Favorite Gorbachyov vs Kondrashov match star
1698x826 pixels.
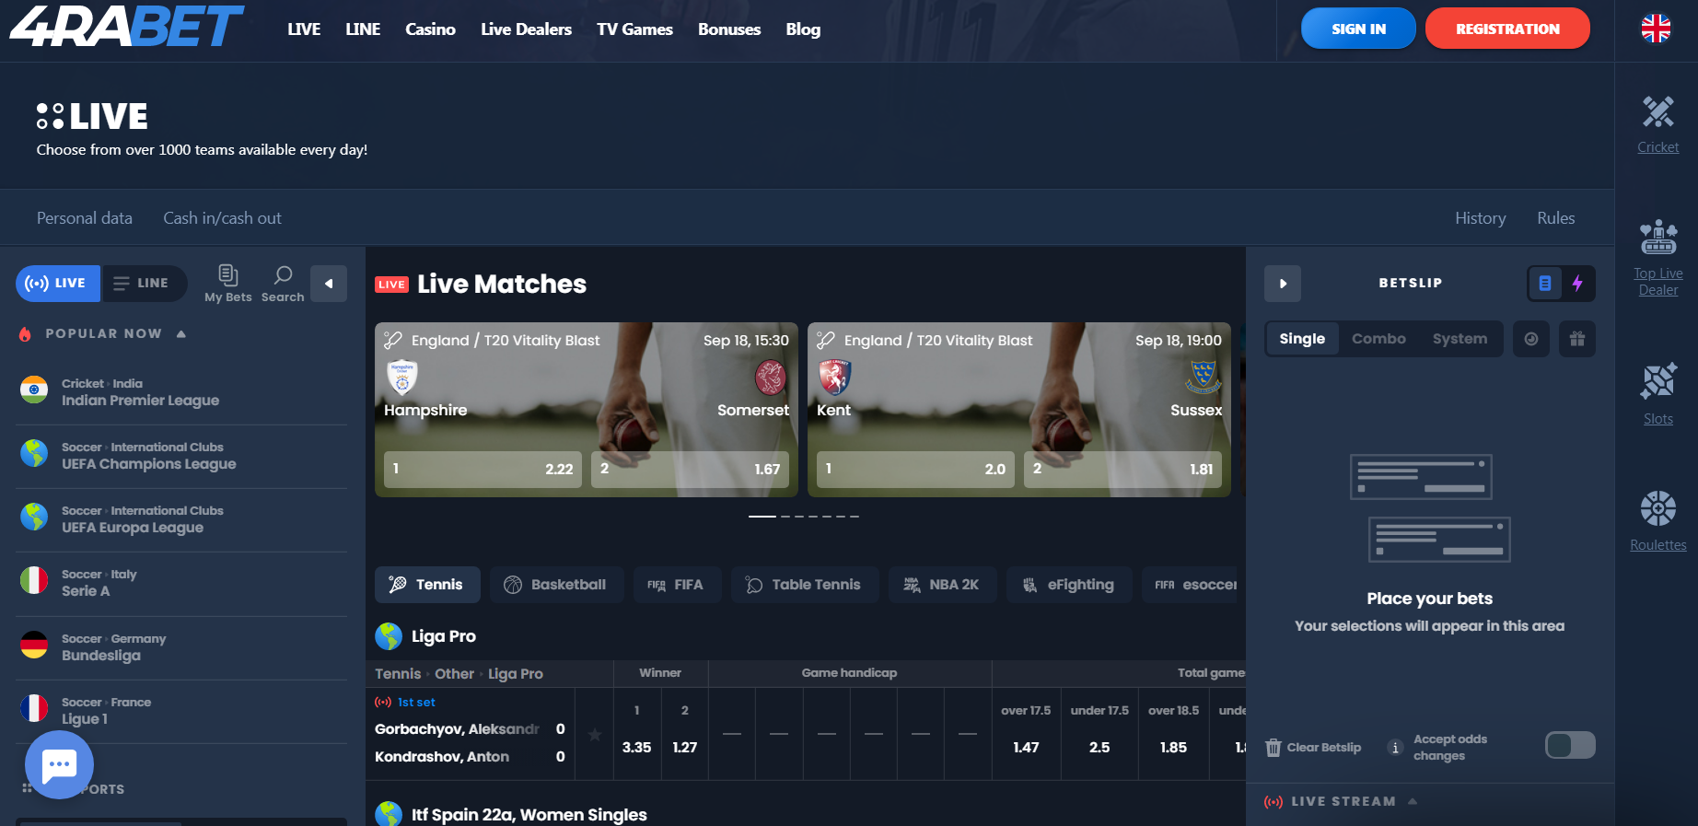tap(595, 735)
